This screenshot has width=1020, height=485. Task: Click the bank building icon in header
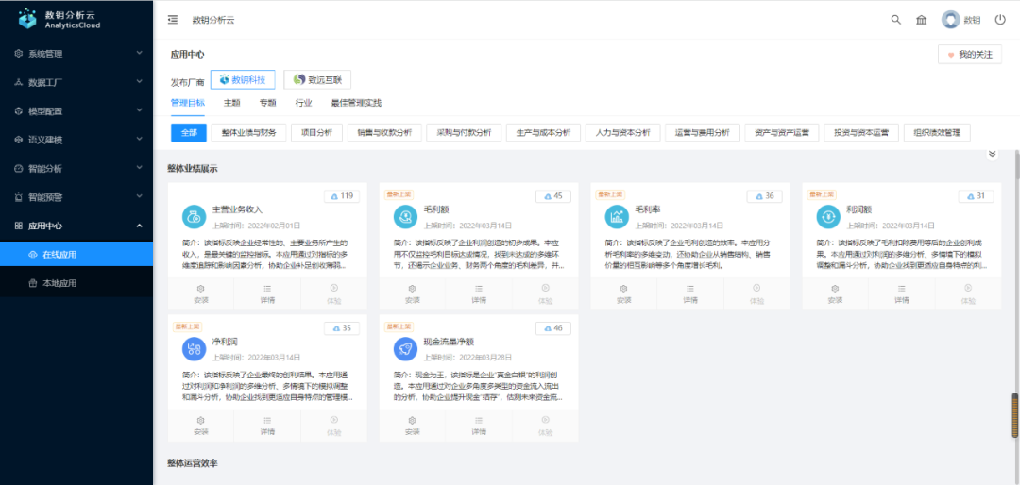pos(921,20)
